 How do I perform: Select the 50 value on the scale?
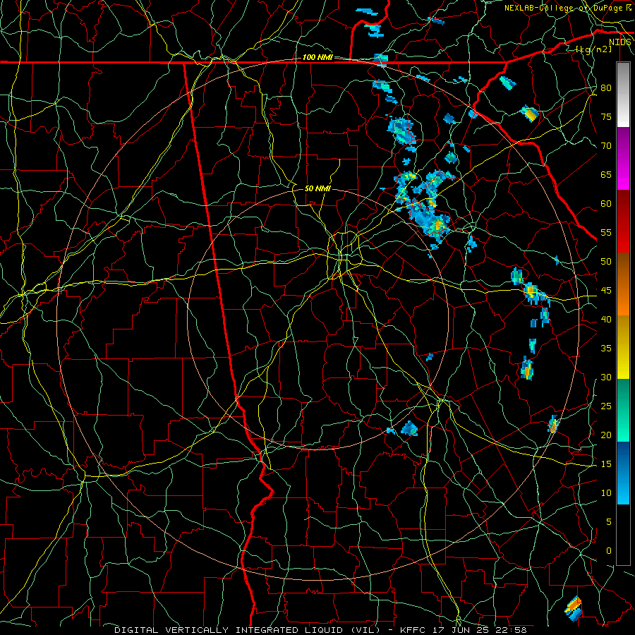[x=606, y=261]
